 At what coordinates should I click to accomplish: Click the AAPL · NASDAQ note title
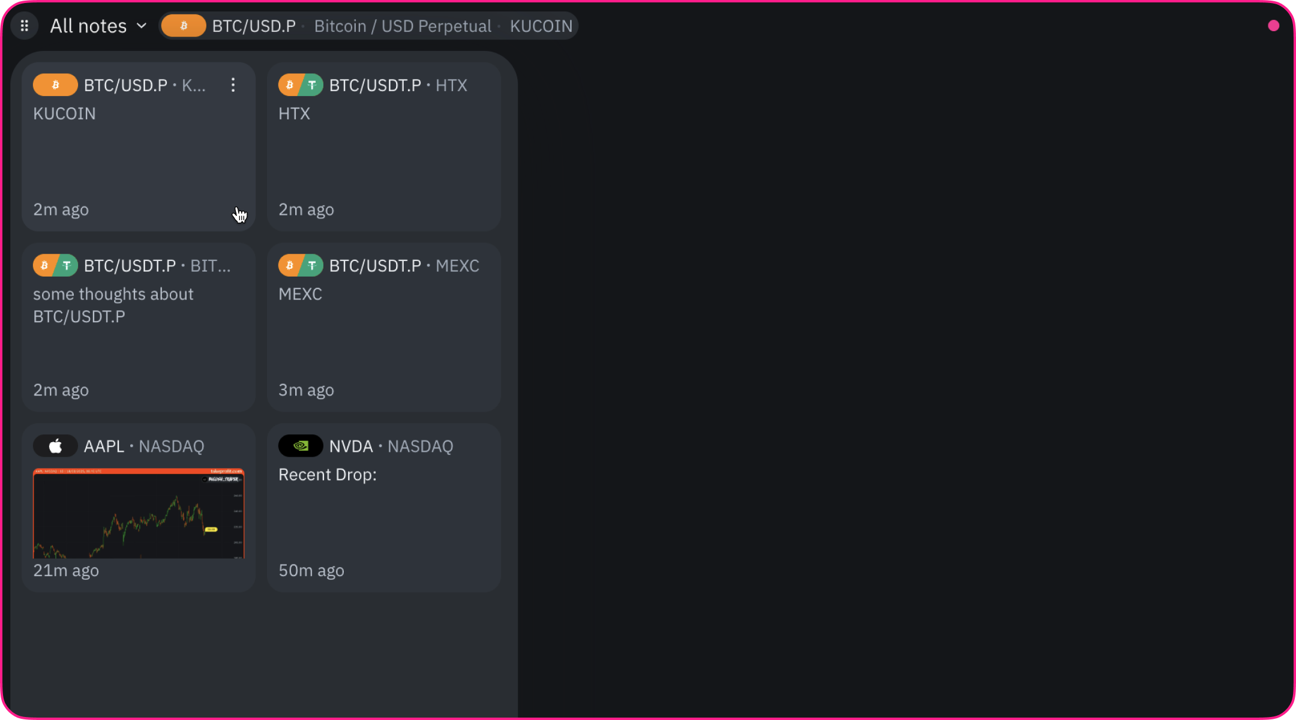click(144, 446)
